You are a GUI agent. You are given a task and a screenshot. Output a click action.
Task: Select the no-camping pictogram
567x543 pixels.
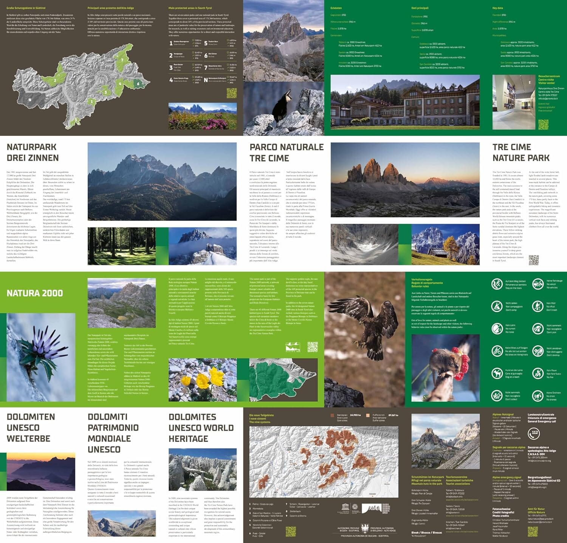(x=497, y=307)
